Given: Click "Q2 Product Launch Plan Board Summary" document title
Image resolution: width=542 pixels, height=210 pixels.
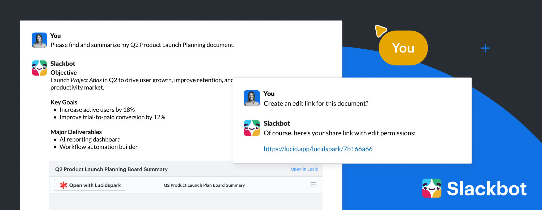Looking at the screenshot, I should (204, 185).
